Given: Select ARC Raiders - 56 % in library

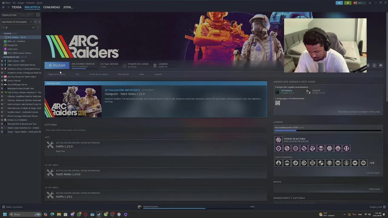Looking at the screenshot, I should tap(21, 37).
